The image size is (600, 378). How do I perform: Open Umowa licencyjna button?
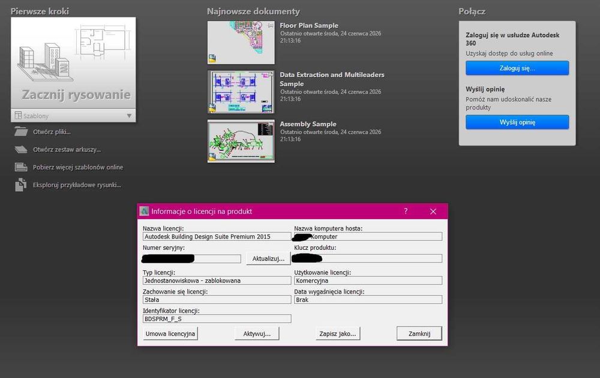point(170,333)
